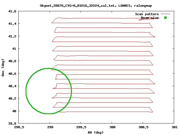Image resolution: width=180 pixels, height=135 pixels.
Task: Click the 300 tick label on RA axis
Action: click(112, 127)
